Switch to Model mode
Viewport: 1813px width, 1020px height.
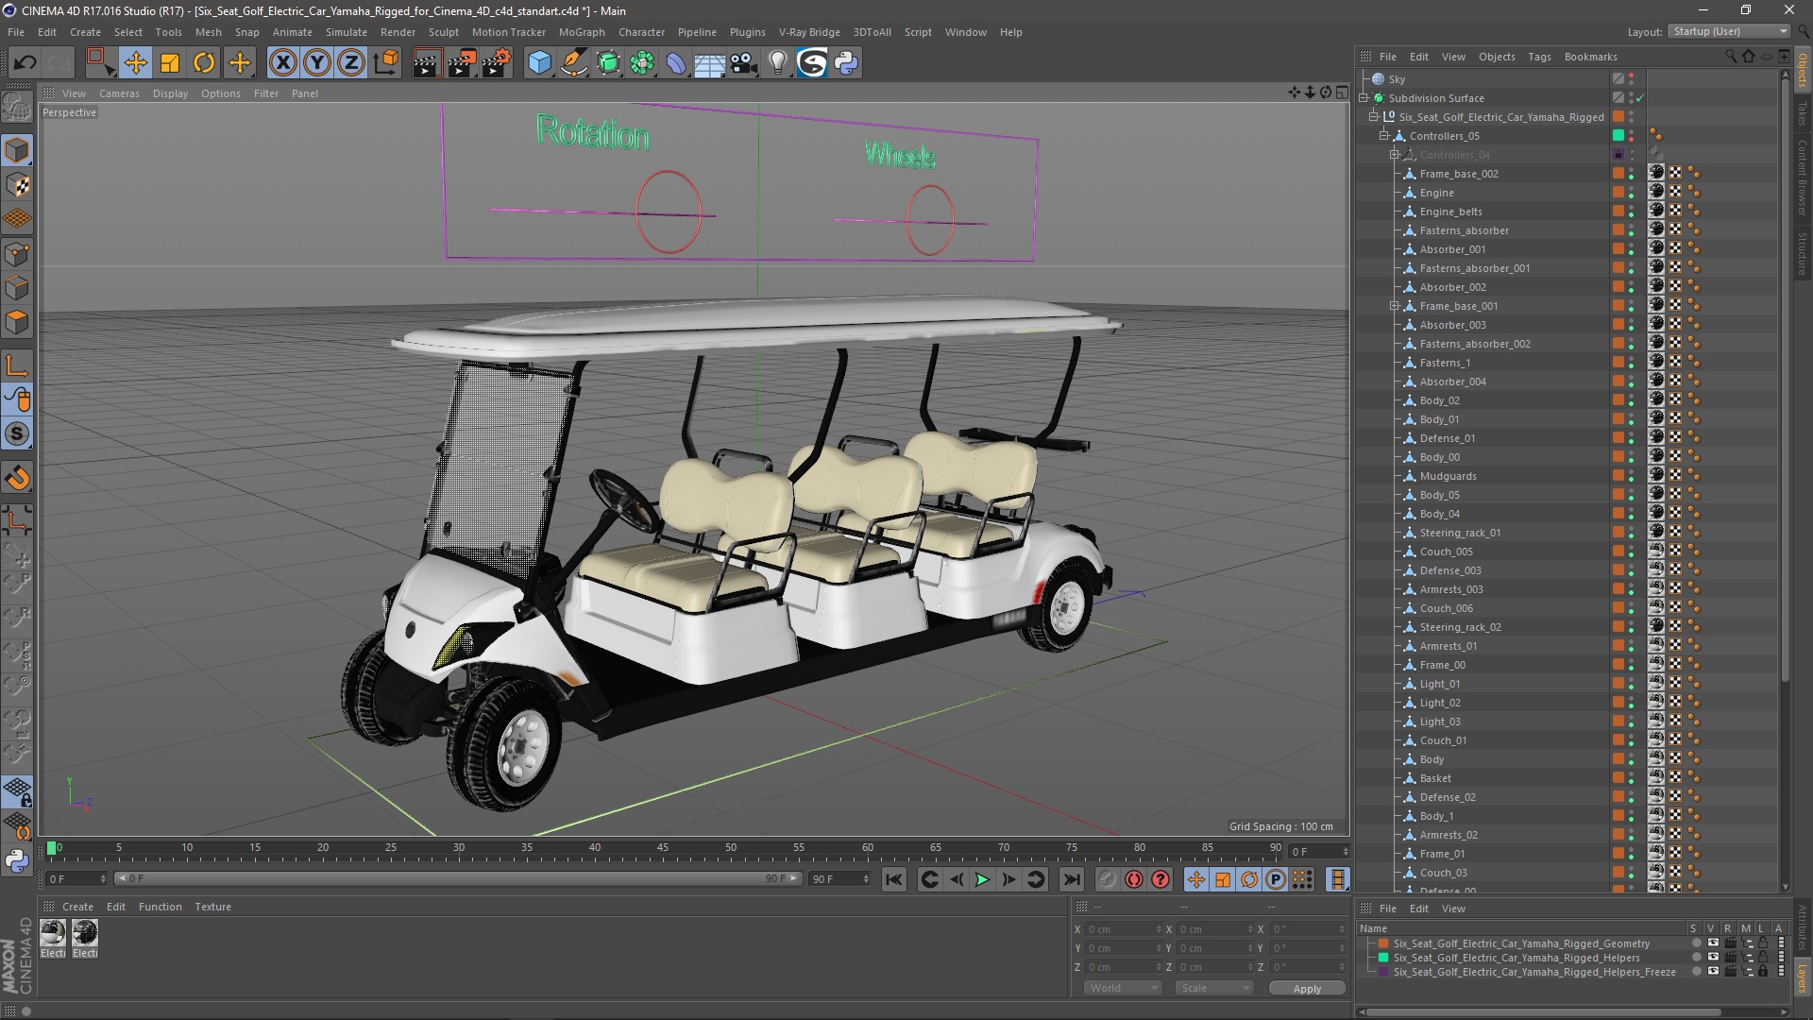[17, 150]
